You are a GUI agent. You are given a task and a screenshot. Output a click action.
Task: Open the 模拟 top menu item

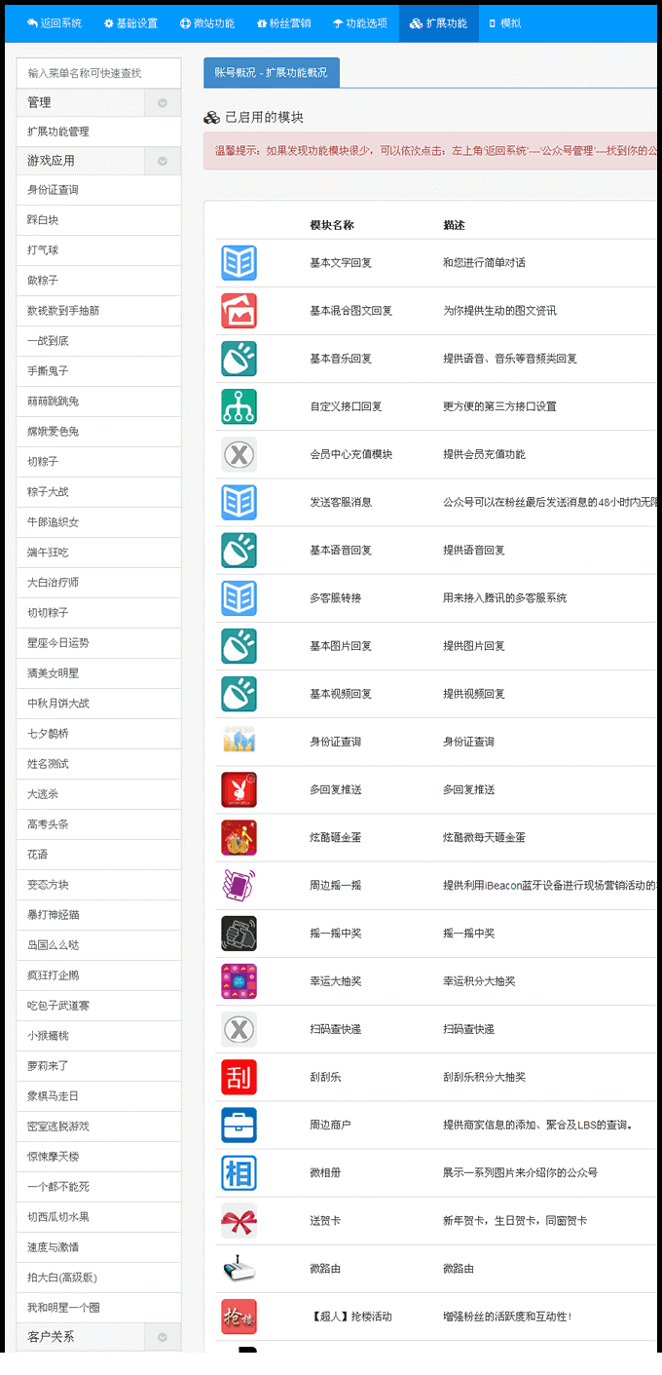click(504, 22)
